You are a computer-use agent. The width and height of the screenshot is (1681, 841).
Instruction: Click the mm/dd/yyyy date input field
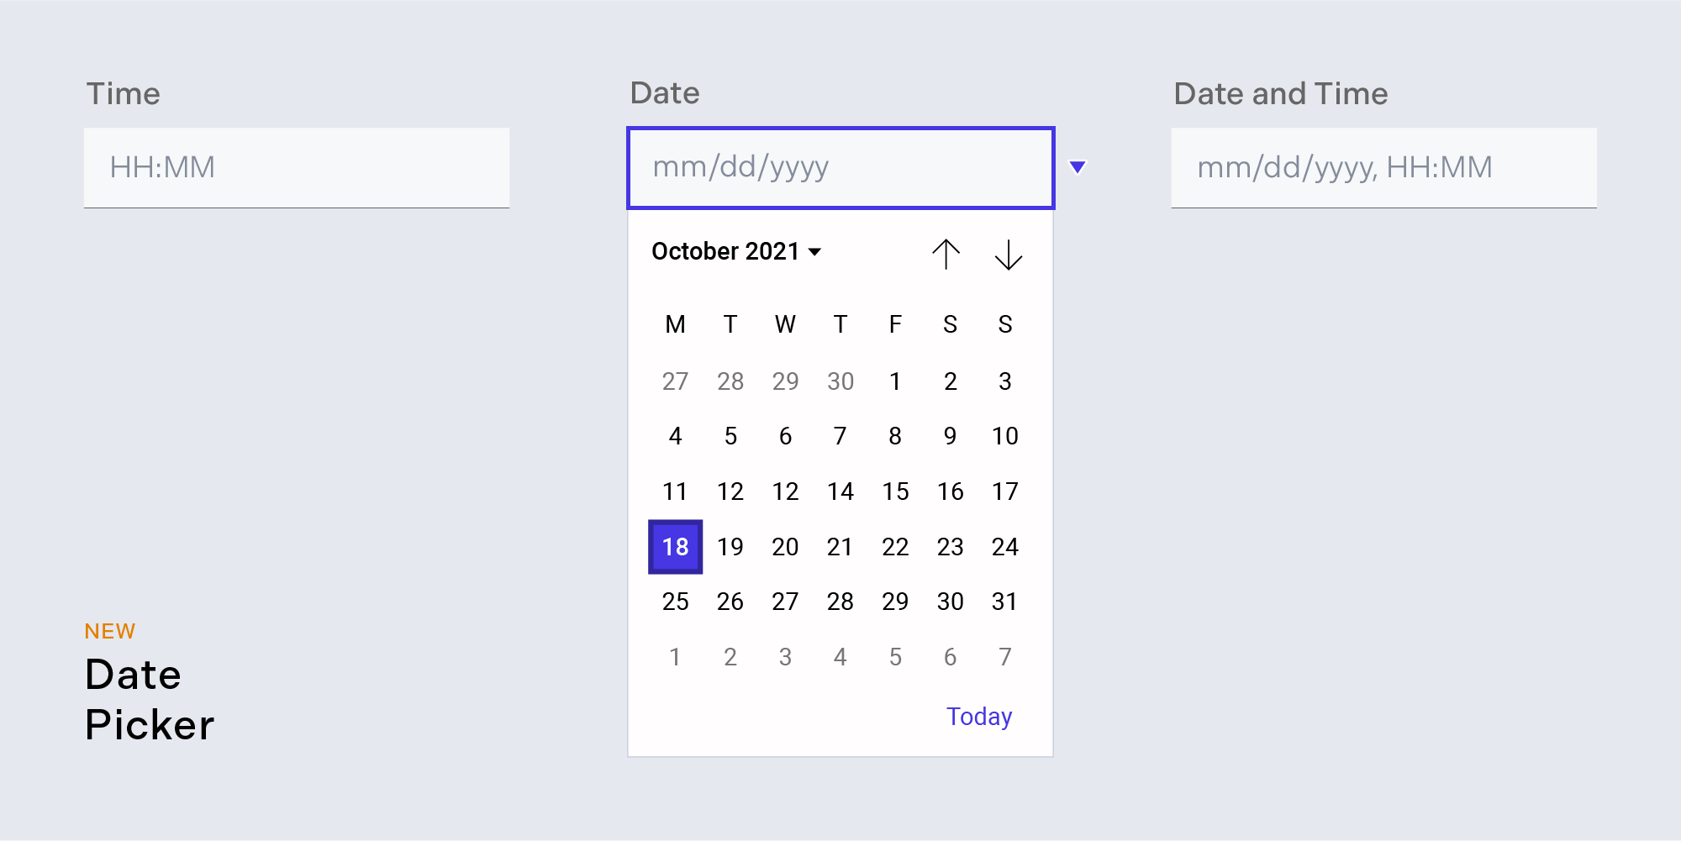pos(840,167)
